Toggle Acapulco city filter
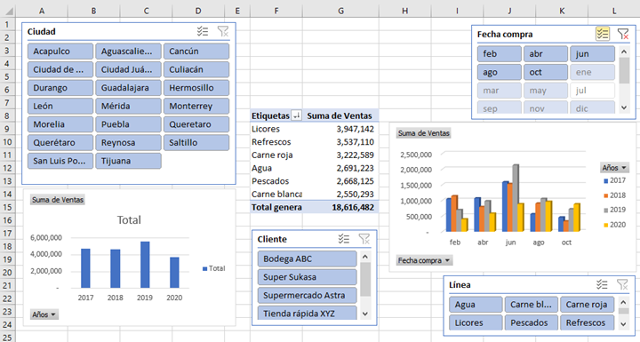Viewport: 640px width, 342px height. click(60, 52)
